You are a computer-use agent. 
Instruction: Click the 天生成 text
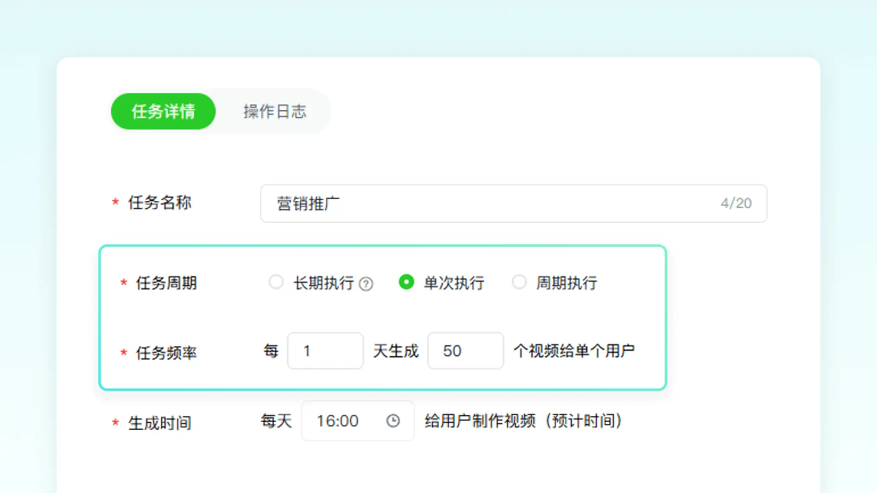396,351
